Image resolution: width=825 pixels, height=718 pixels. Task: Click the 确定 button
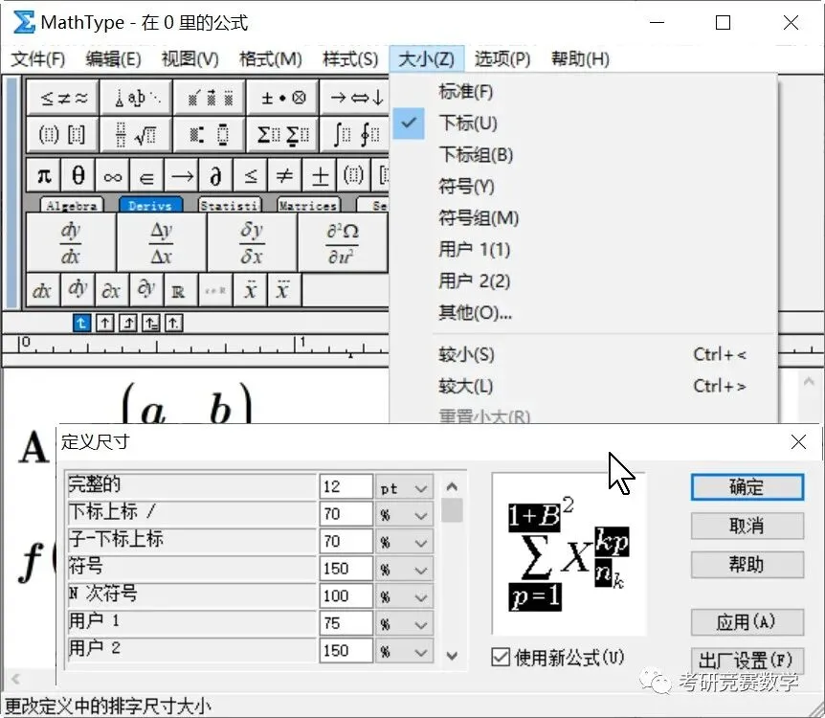point(747,487)
